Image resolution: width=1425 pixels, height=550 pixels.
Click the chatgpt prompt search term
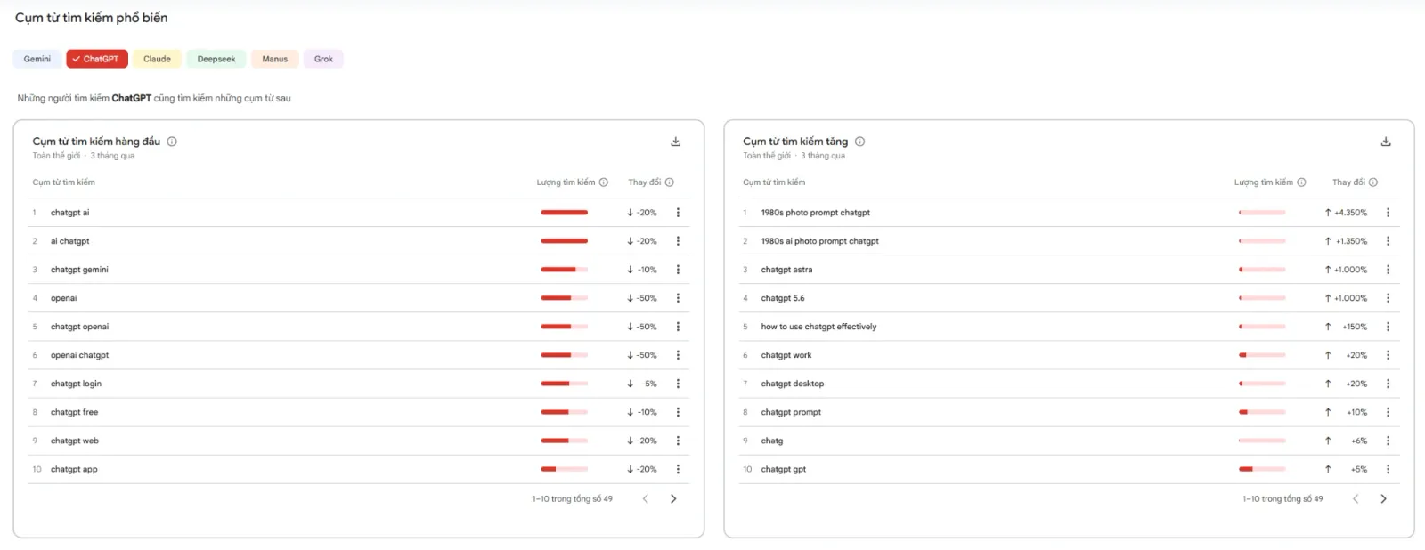click(791, 412)
